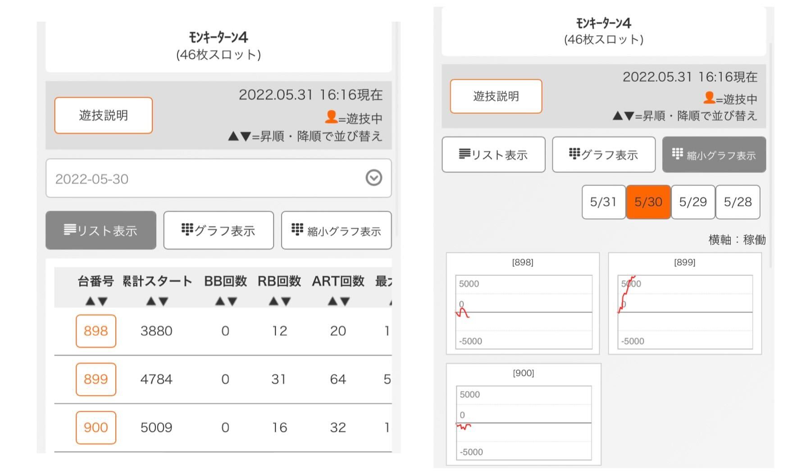Open machine number 898 button
Viewport: 811px width, 476px height.
coord(96,331)
